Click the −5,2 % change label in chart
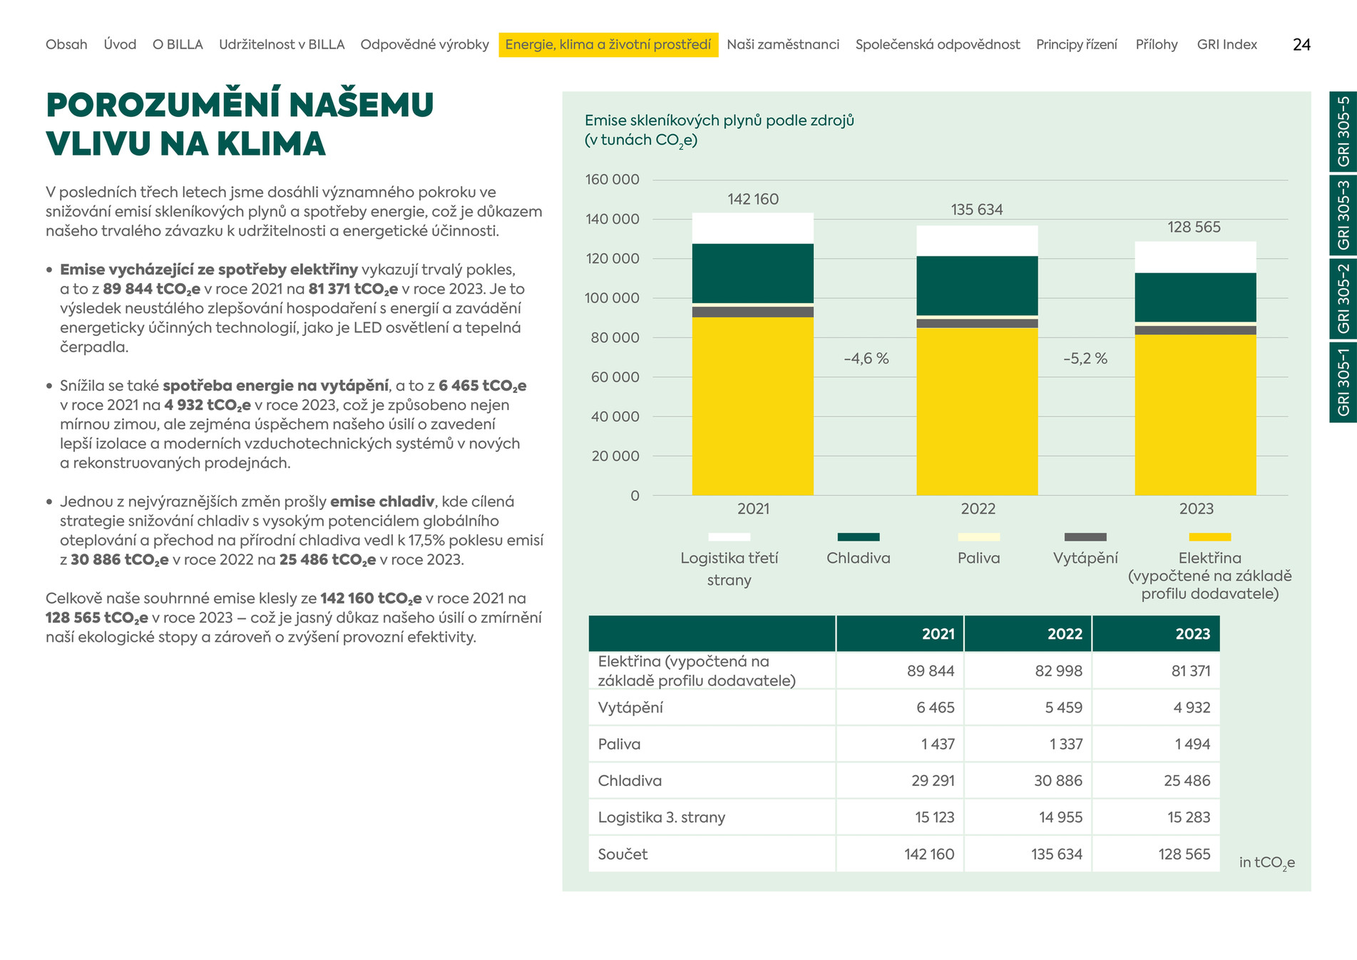The image size is (1357, 960). 1085,359
